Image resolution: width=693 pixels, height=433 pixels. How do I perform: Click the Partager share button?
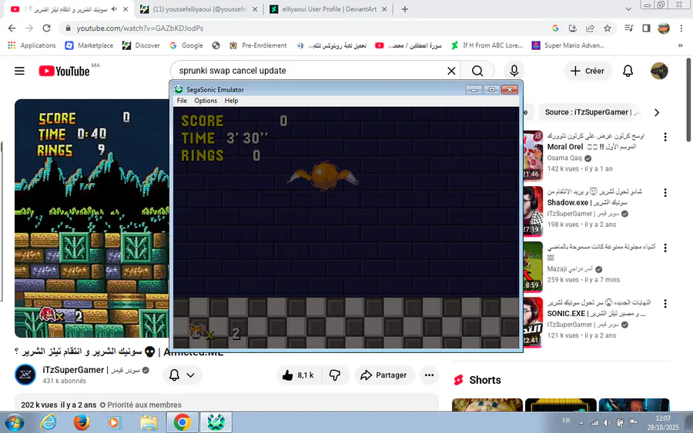pyautogui.click(x=384, y=375)
